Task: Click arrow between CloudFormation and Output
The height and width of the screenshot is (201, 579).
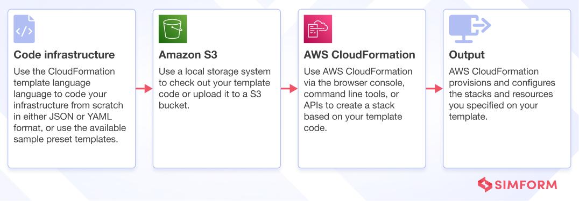Action: (x=434, y=89)
